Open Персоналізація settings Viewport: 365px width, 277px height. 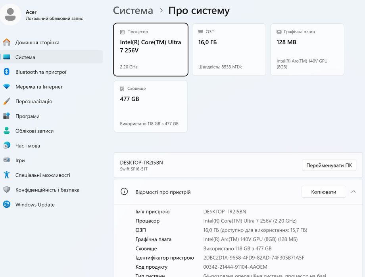coord(51,101)
